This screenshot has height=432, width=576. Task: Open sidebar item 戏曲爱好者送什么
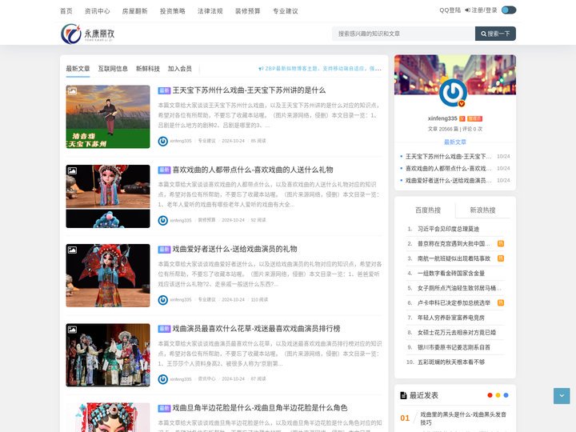coord(448,180)
